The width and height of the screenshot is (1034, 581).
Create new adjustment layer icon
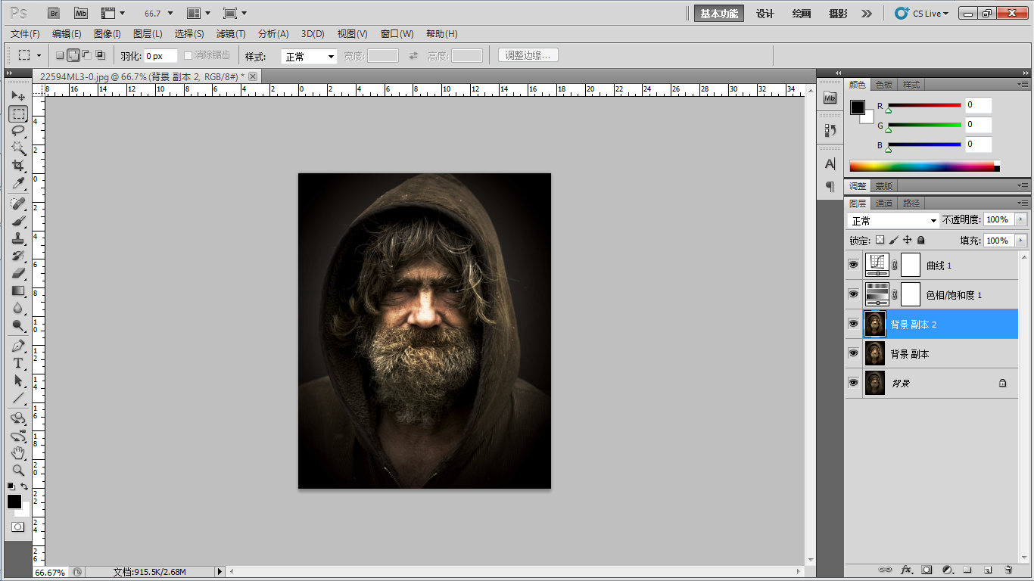[947, 570]
